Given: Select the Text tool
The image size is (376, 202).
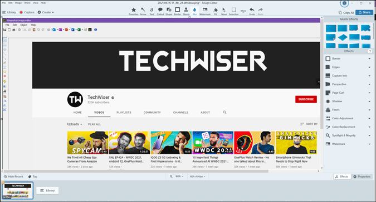Looking at the screenshot, I should [x=152, y=11].
